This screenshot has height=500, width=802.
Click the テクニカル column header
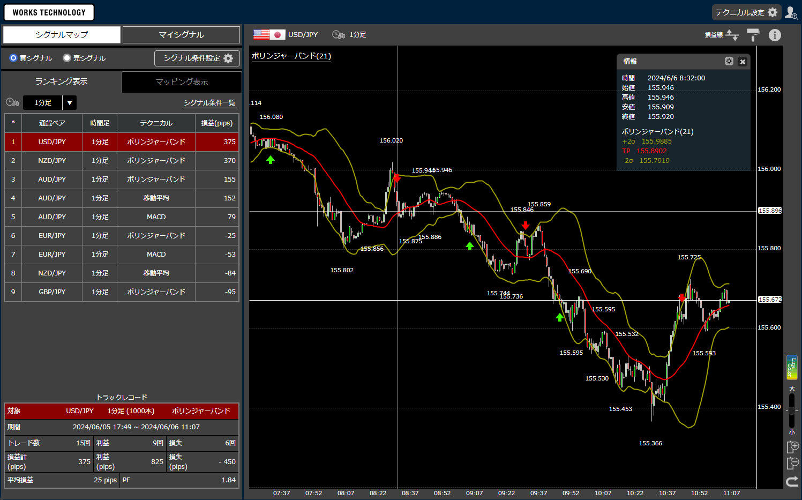[x=156, y=123]
